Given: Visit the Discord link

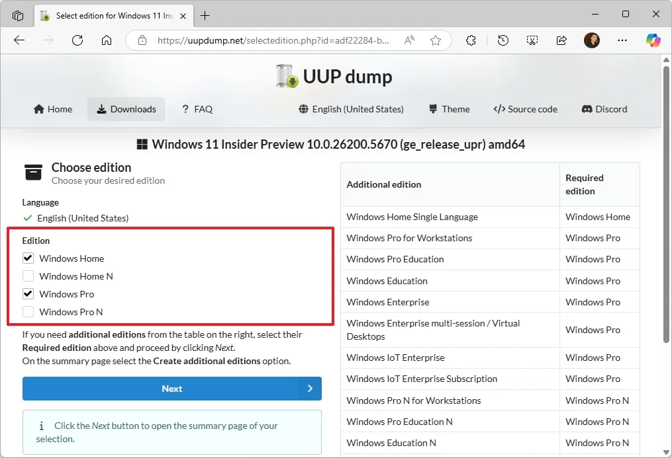Looking at the screenshot, I should click(604, 109).
